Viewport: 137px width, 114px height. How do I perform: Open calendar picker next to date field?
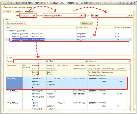coord(34,16)
